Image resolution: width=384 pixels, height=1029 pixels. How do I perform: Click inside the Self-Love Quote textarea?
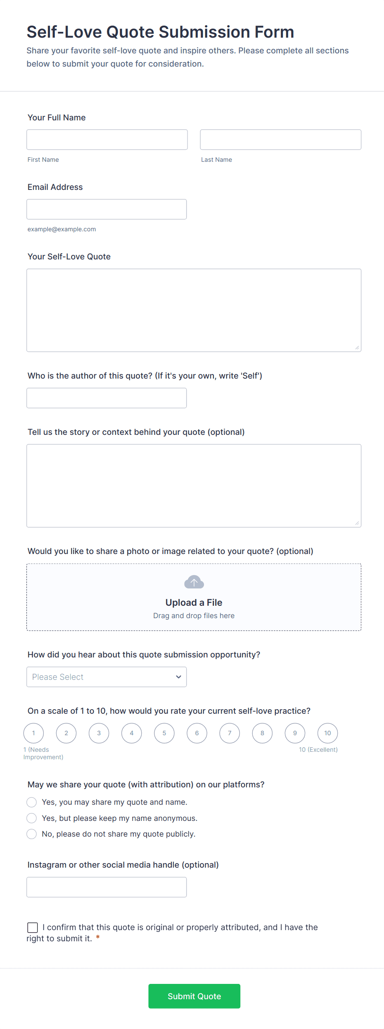coord(194,310)
